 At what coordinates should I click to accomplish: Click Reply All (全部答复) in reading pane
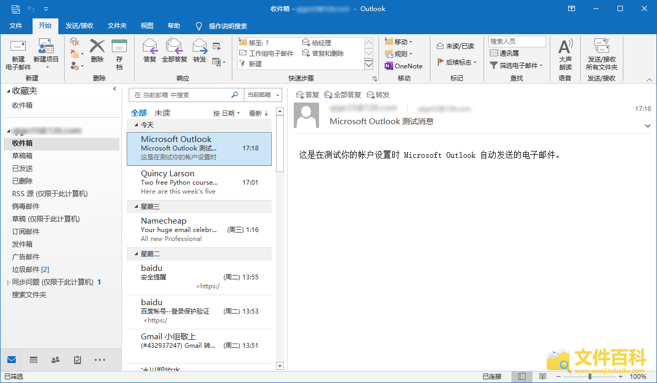pyautogui.click(x=343, y=95)
